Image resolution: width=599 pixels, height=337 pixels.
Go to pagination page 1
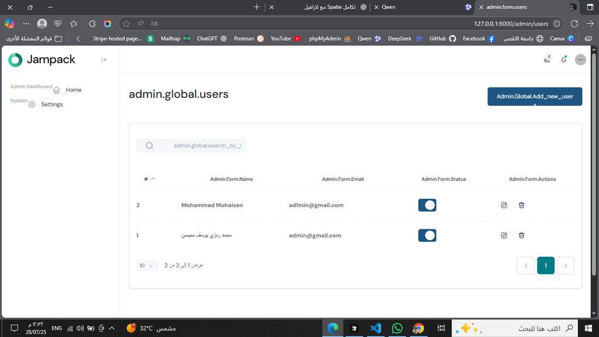[x=545, y=266]
